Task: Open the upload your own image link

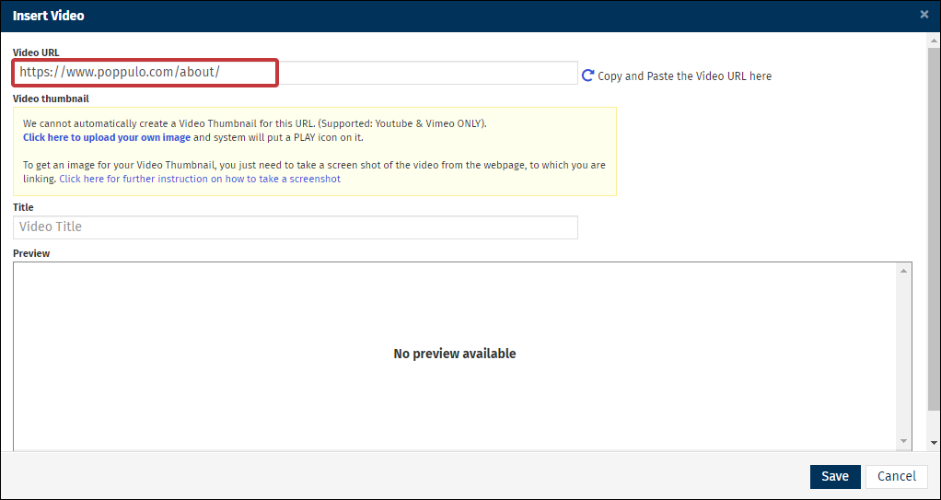Action: tap(107, 138)
